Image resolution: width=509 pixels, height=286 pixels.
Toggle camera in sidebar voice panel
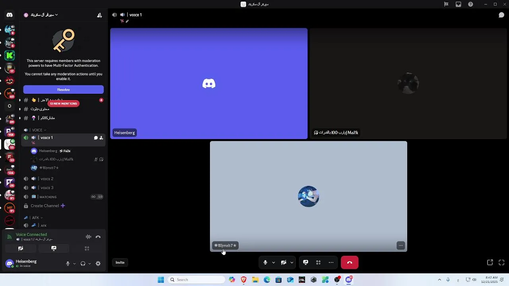pos(21,248)
